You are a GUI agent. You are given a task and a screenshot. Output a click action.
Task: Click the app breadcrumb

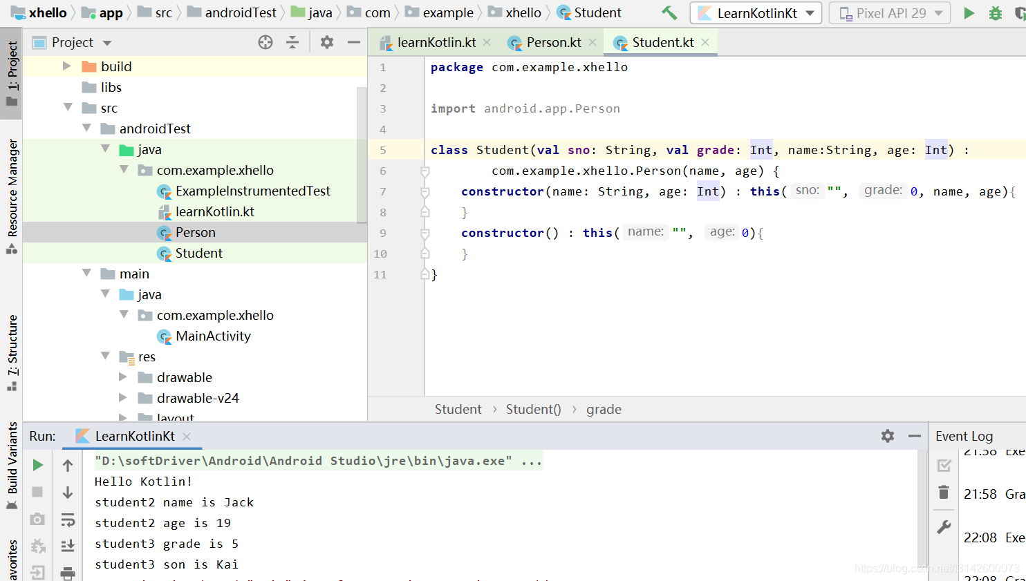tap(102, 12)
